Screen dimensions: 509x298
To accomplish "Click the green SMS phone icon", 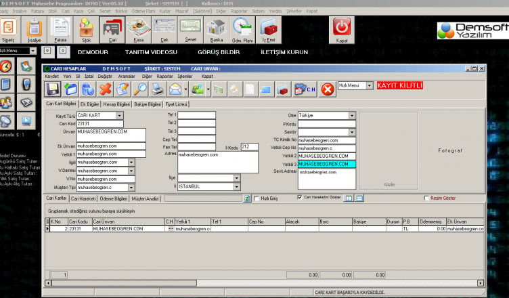I will tap(198, 89).
